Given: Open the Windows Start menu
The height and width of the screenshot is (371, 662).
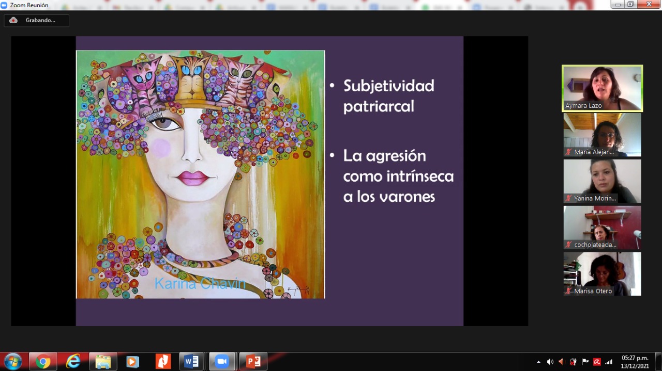Looking at the screenshot, I should pos(12,362).
